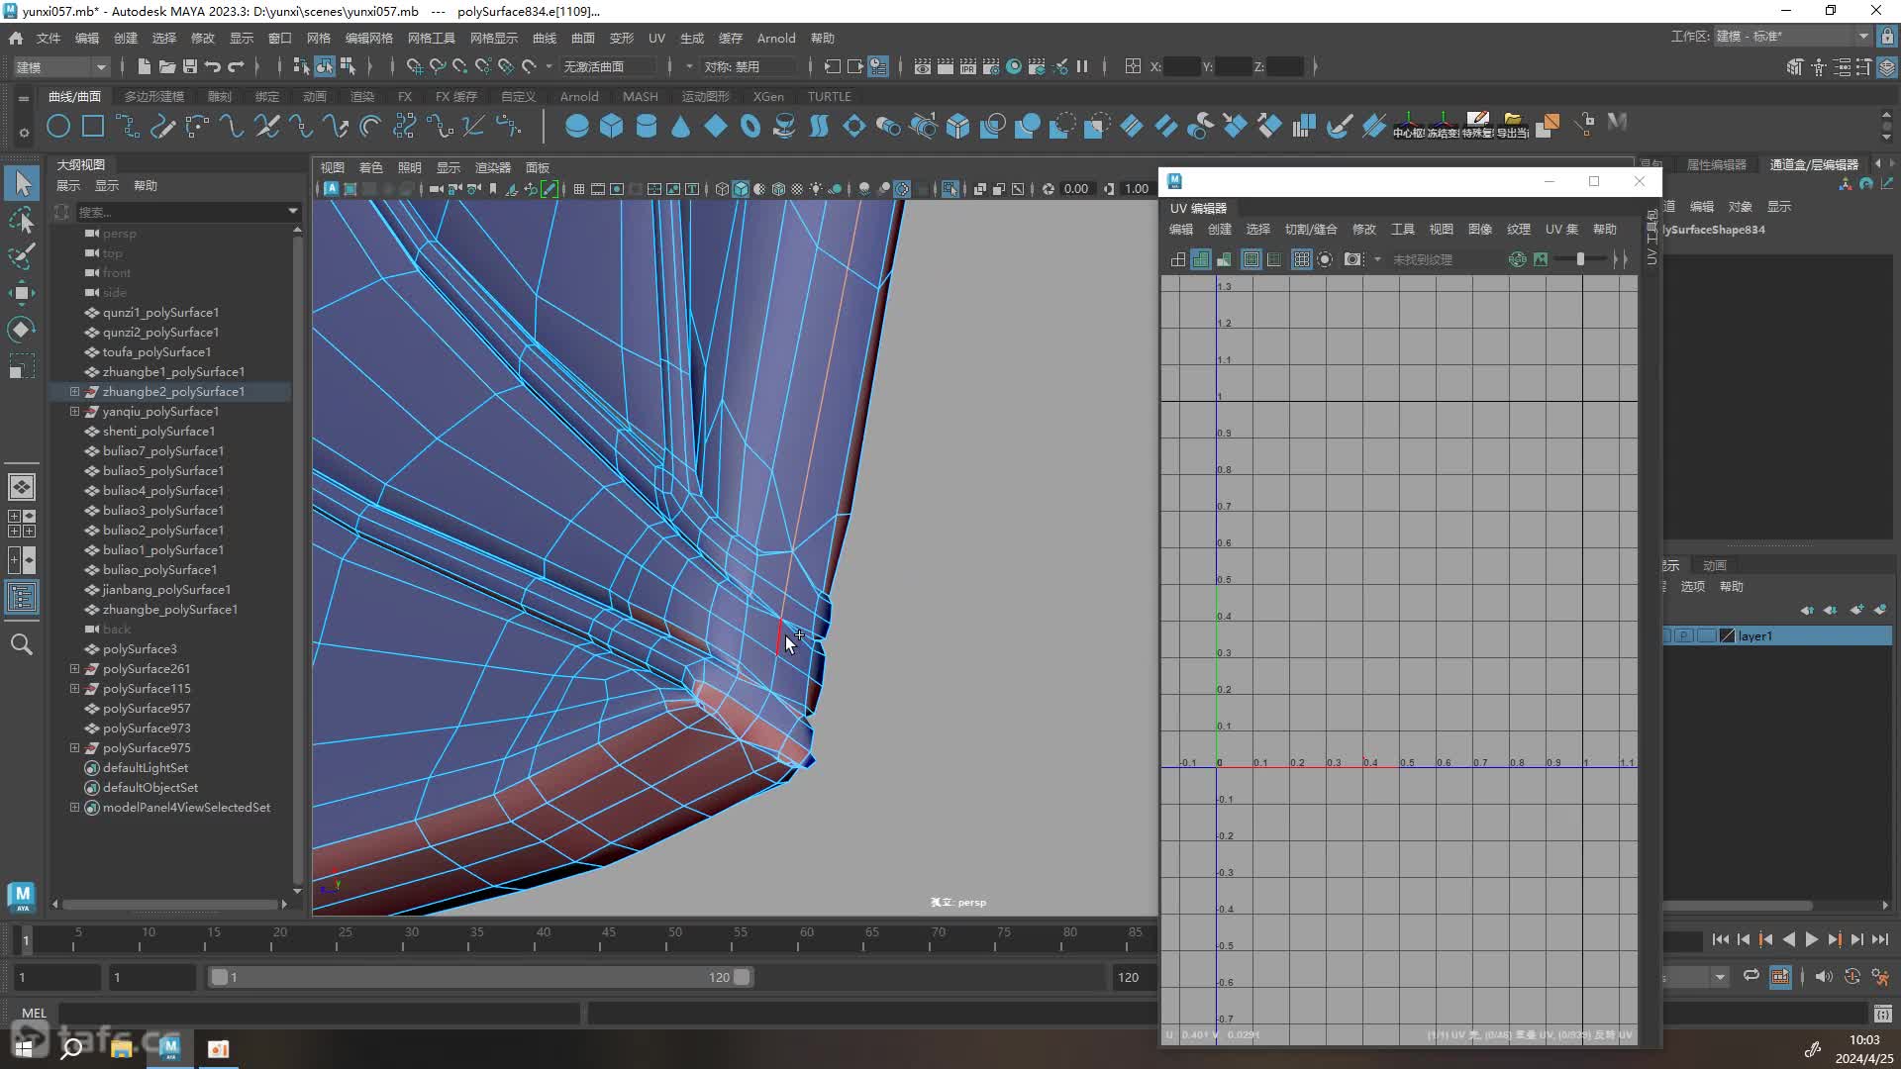
Task: Create a NURBS sphere from the shelf
Action: coord(576,126)
